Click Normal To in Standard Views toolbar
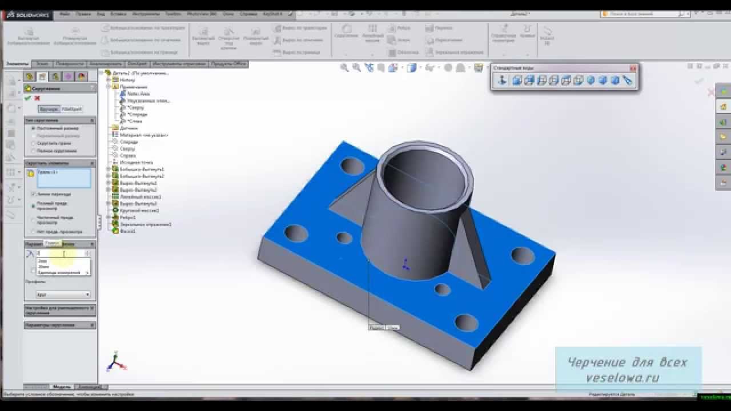The height and width of the screenshot is (411, 731). click(x=502, y=80)
